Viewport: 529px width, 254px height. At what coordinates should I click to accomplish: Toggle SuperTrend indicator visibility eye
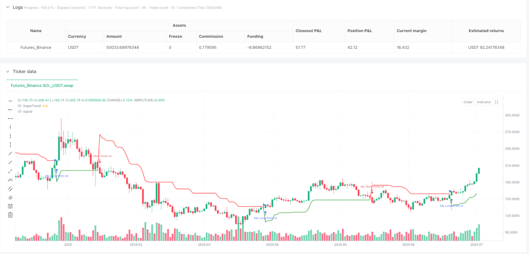click(20, 106)
